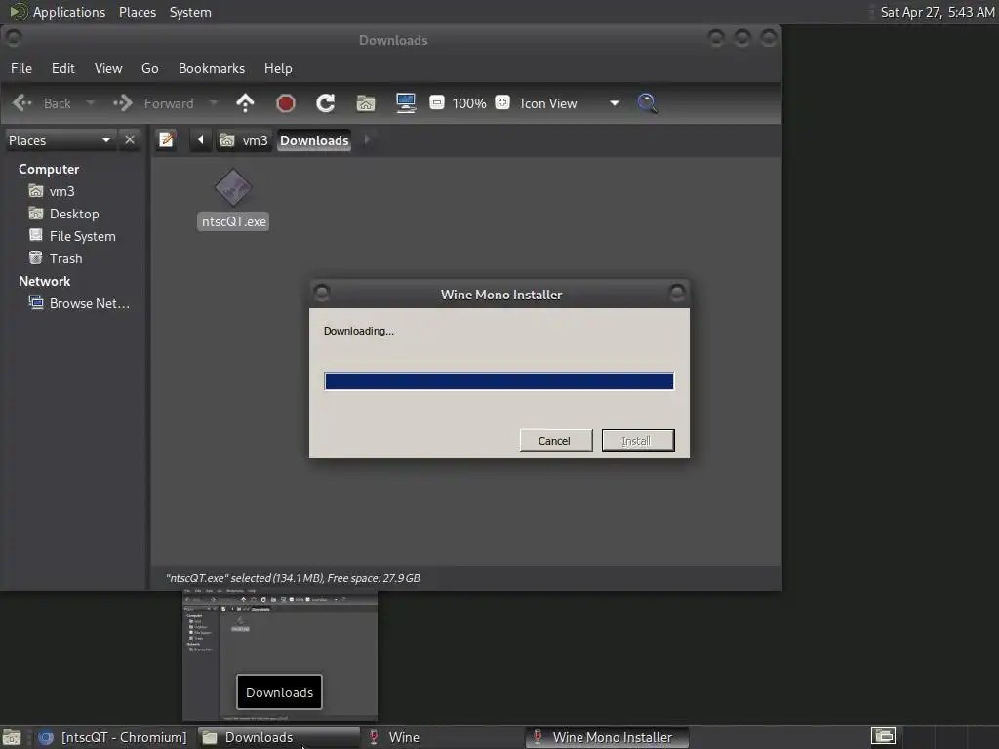Image resolution: width=999 pixels, height=749 pixels.
Task: Cancel the Wine Mono download
Action: [x=555, y=440]
